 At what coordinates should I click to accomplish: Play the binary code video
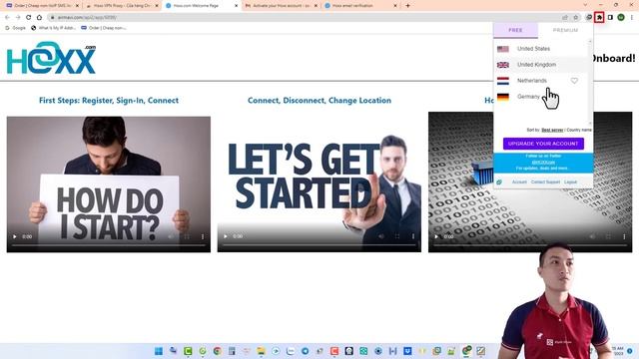pos(436,236)
